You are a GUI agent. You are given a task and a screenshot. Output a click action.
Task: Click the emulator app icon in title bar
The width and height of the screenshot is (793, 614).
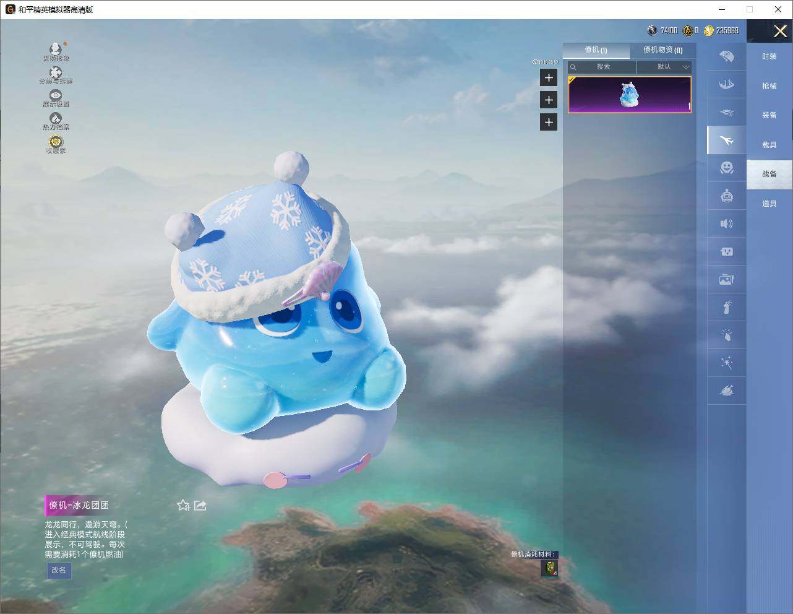click(x=10, y=9)
